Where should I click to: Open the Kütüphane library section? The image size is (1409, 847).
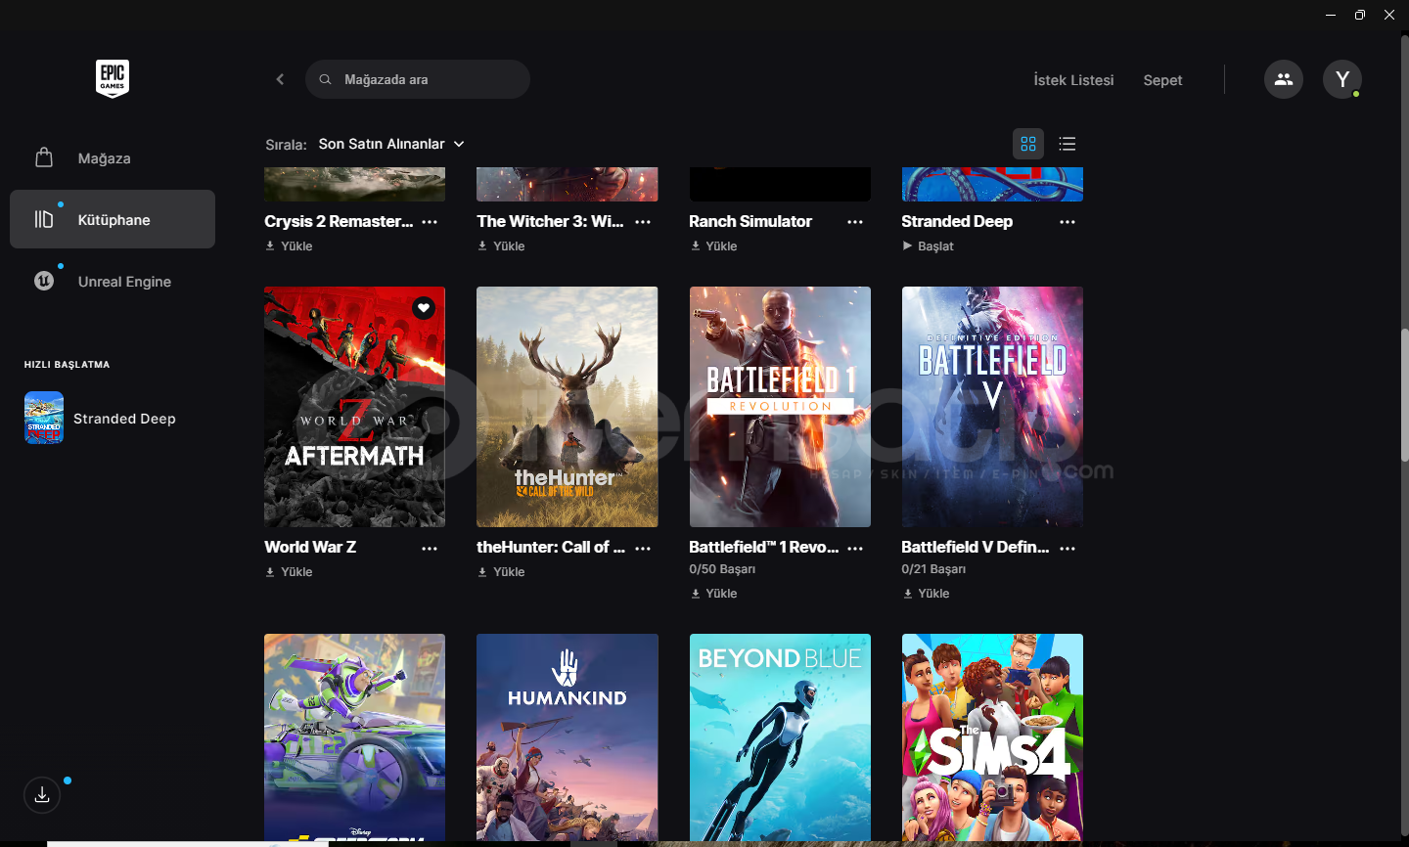pos(113,219)
